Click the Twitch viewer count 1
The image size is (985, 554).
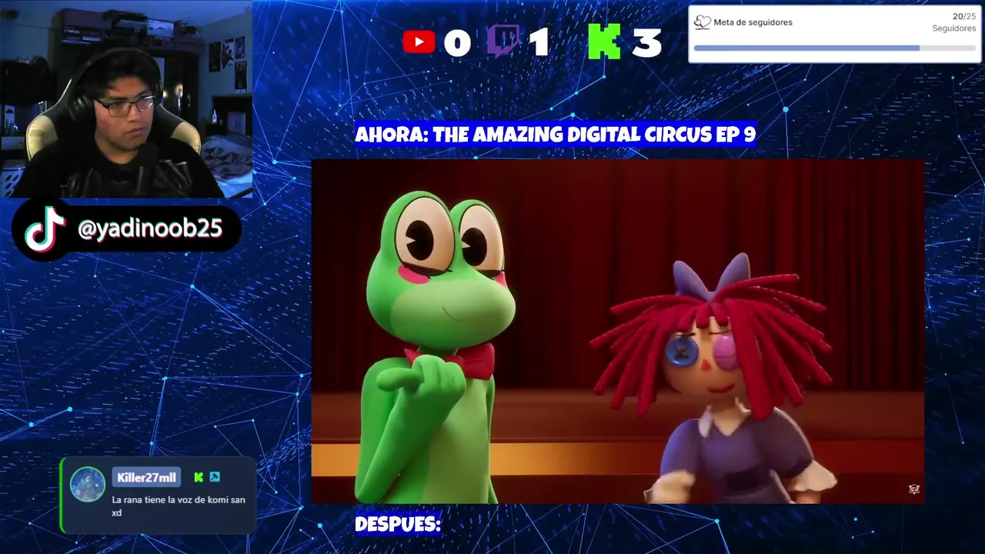(539, 43)
